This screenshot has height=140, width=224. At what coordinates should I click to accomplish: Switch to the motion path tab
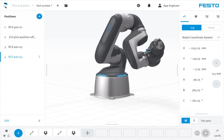tap(185, 16)
